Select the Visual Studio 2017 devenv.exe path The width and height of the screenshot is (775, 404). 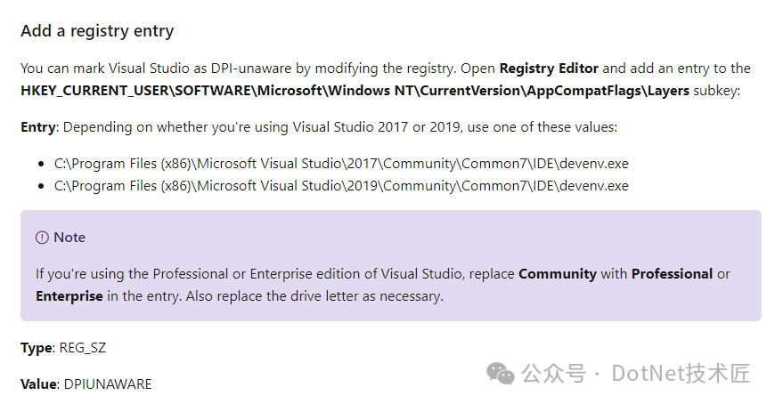point(341,164)
